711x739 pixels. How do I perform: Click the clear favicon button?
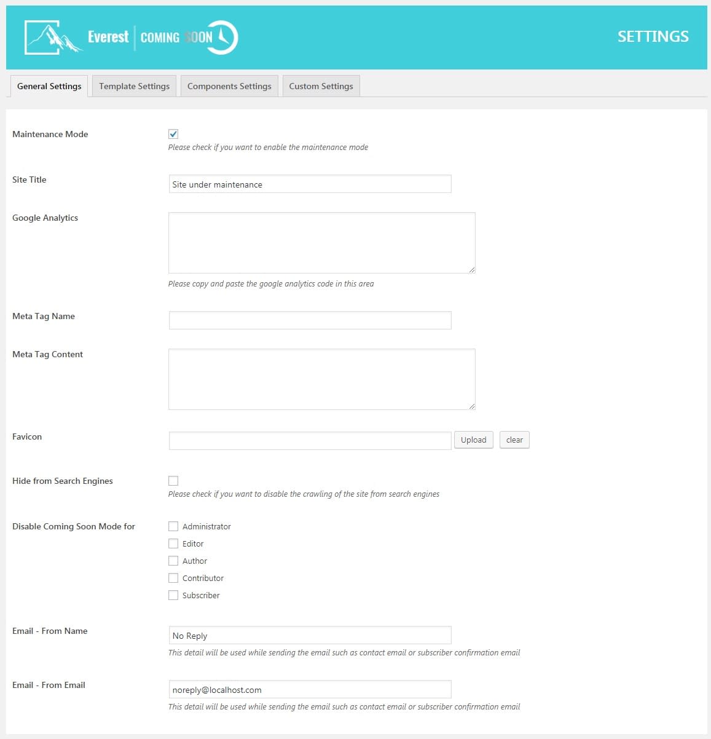coord(514,440)
